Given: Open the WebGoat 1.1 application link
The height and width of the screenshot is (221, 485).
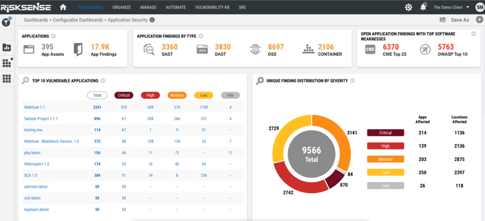Looking at the screenshot, I should pos(35,107).
